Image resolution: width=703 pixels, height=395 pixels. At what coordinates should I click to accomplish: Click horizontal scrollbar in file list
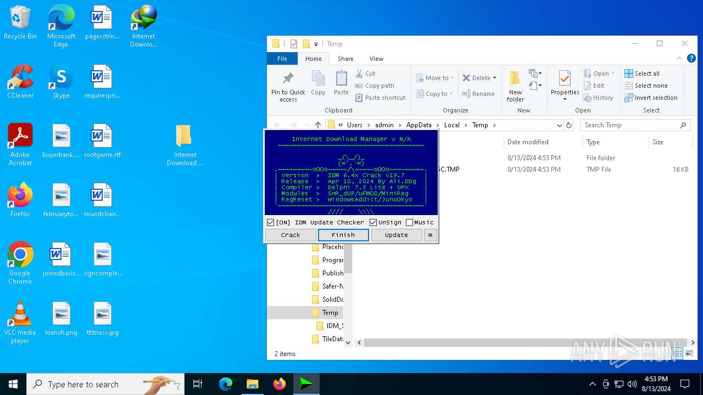(x=526, y=342)
